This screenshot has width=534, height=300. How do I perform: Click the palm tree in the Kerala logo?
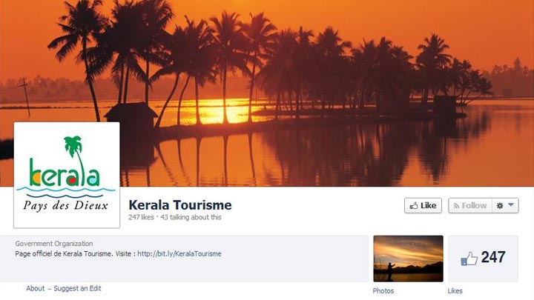[74, 150]
